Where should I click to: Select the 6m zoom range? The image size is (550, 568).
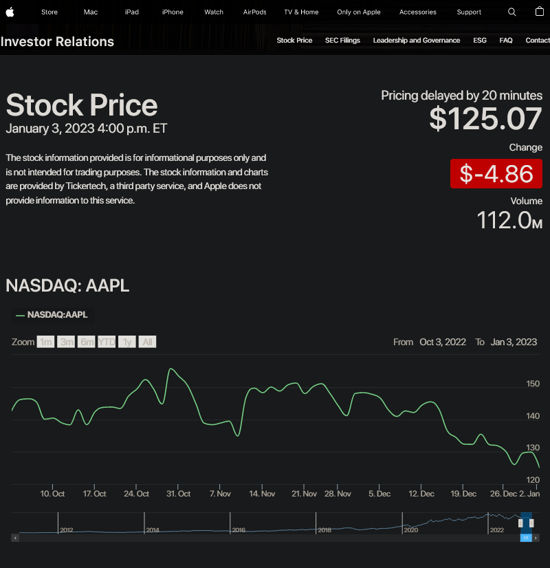[87, 342]
